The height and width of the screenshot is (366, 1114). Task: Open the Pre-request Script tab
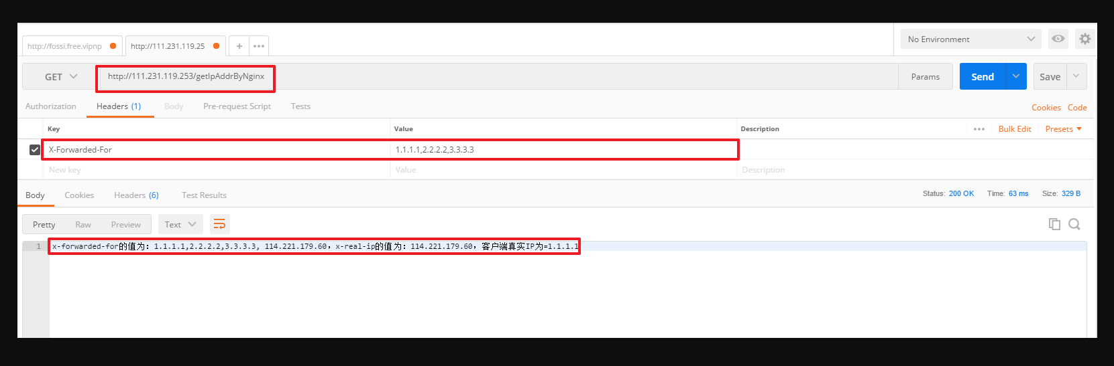point(237,106)
